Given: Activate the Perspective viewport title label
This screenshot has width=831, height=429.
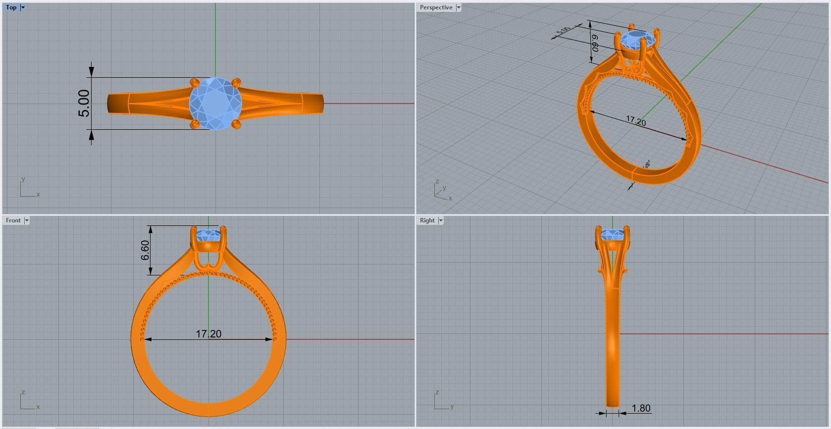Looking at the screenshot, I should click(x=436, y=7).
